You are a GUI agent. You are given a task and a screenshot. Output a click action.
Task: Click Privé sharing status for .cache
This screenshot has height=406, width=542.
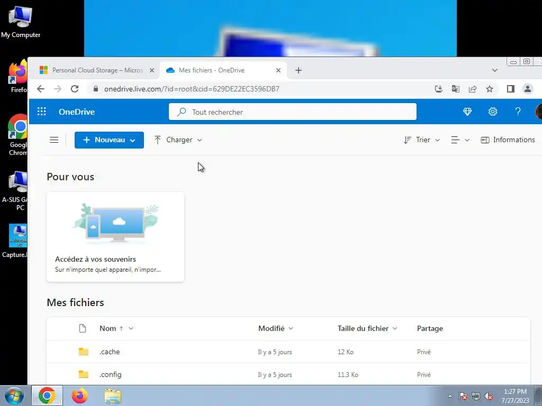click(x=424, y=352)
